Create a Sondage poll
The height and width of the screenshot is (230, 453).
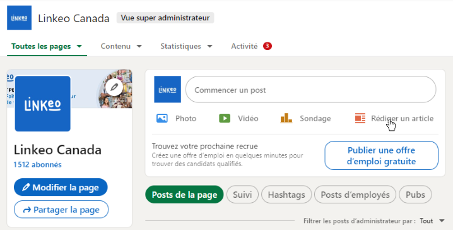pos(305,118)
